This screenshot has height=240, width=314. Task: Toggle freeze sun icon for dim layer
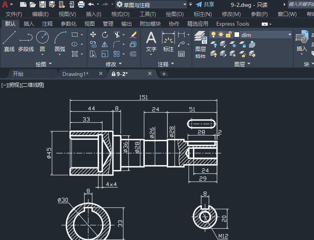[x=221, y=35]
